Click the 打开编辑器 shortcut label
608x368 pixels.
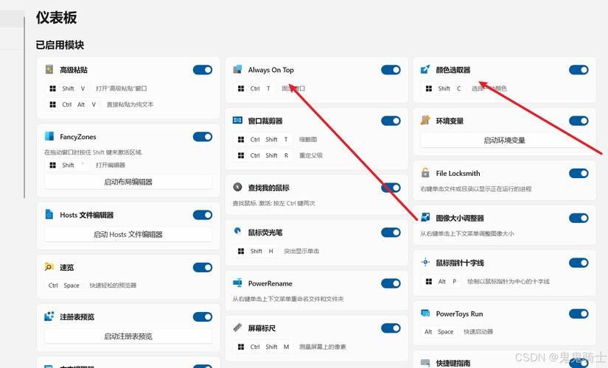(110, 165)
